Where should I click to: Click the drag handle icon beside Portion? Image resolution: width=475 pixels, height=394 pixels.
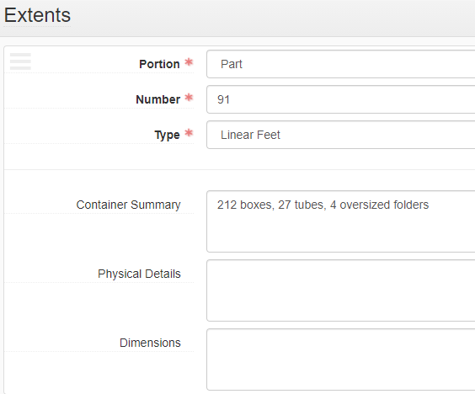(20, 61)
